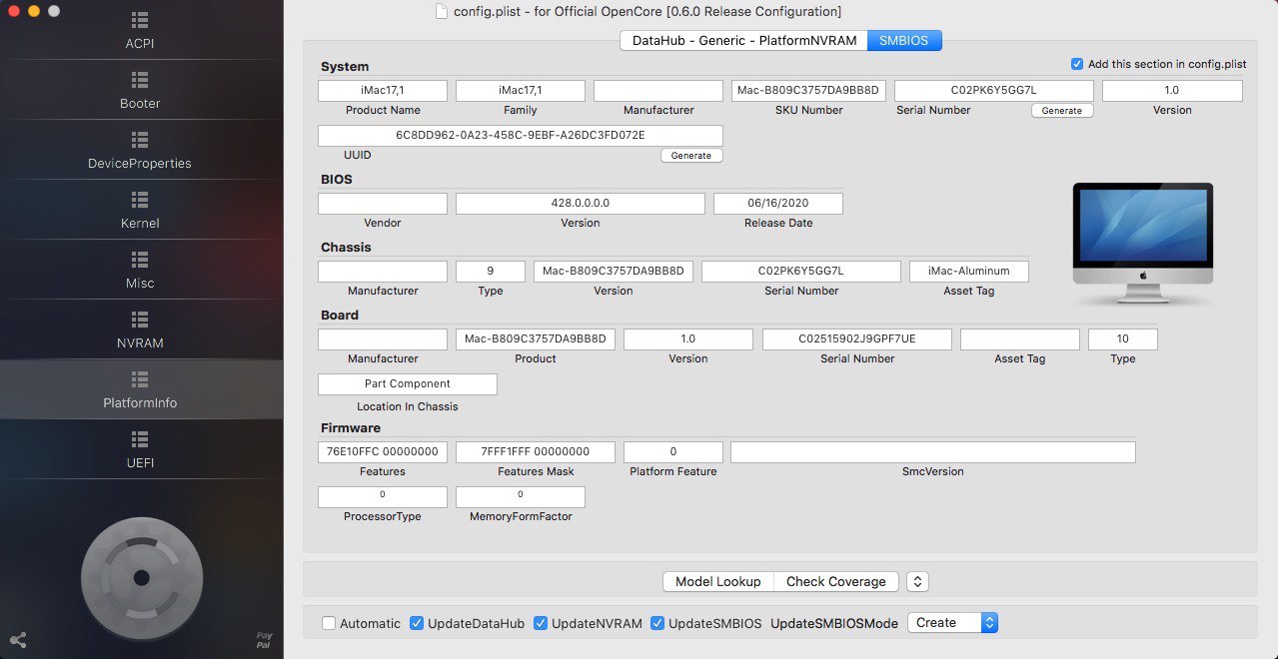1278x659 pixels.
Task: Click the PayPal donate icon
Action: (263, 640)
